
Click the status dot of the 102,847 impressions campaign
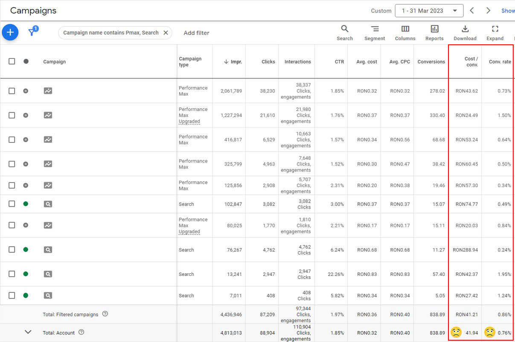coord(26,204)
